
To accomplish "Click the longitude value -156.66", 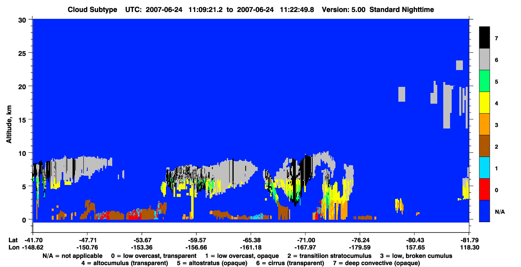I will 196,247.
